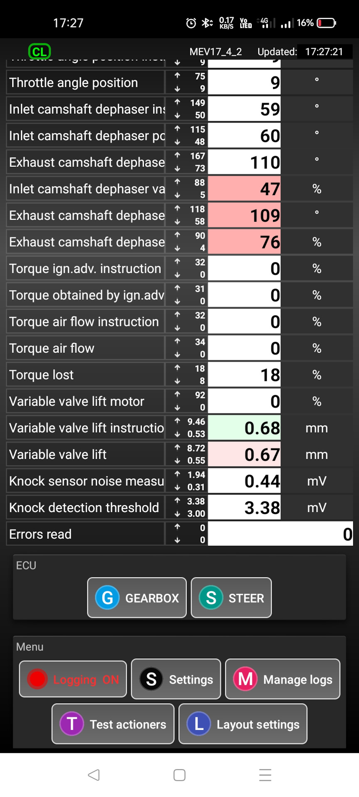
Task: Select the Throttle angle position row
Action: point(85,83)
